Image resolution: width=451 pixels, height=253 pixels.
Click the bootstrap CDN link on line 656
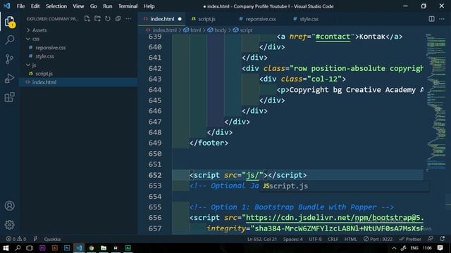coord(335,218)
